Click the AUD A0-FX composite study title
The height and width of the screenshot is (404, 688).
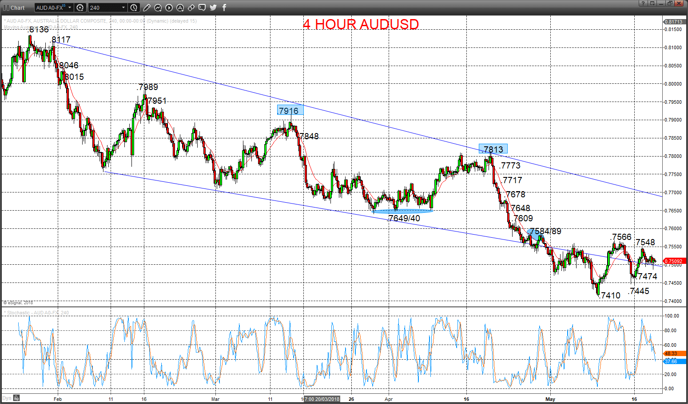coord(100,21)
